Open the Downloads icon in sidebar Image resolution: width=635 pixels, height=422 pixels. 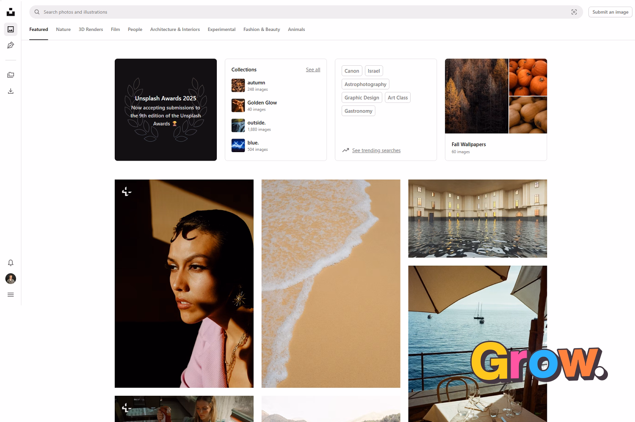tap(11, 91)
